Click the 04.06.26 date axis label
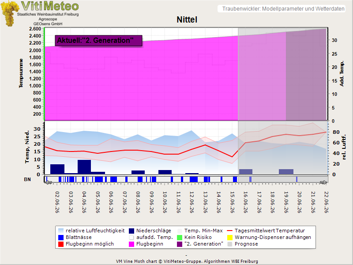Image resolution: width=353 pixels, height=265 pixels. click(84, 202)
